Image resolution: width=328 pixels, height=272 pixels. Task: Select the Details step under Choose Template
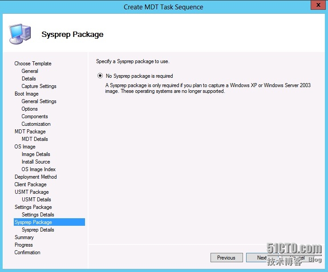point(28,79)
